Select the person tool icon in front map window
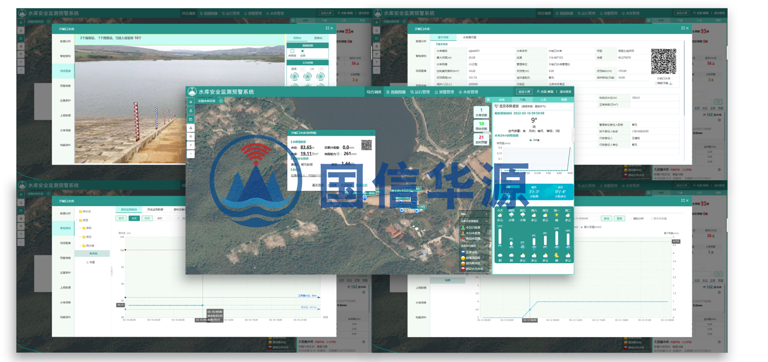This screenshot has width=768, height=362. point(190,110)
